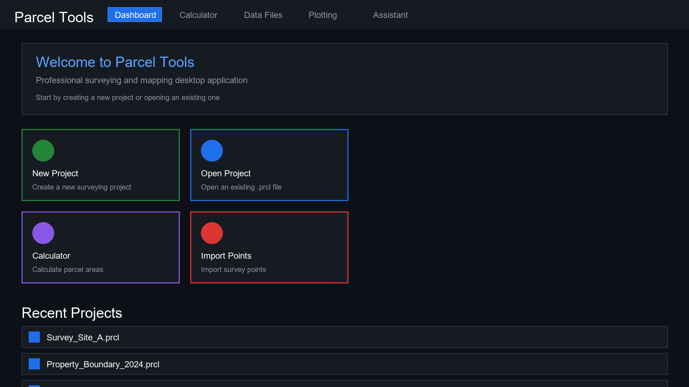Click the red Import Points circle icon
This screenshot has height=387, width=689.
pyautogui.click(x=212, y=233)
